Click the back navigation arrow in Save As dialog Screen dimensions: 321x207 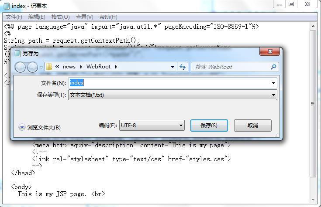[x=21, y=67]
